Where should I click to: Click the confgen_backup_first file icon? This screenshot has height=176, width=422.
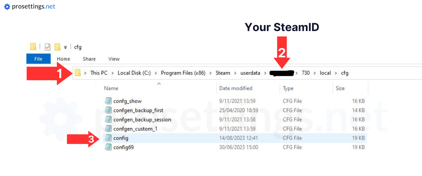(x=108, y=110)
